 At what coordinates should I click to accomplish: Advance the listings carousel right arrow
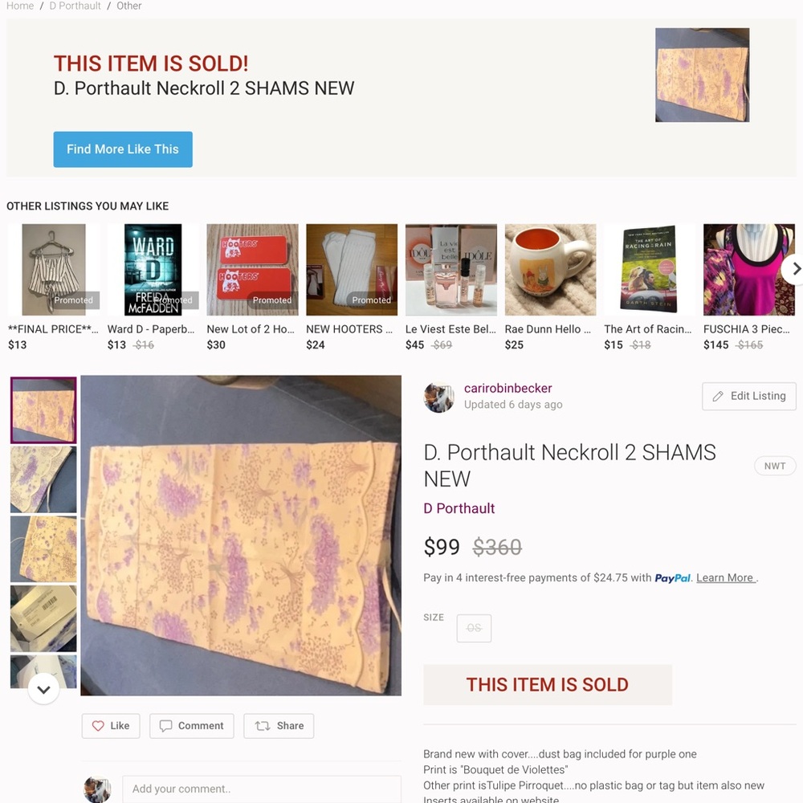[795, 268]
